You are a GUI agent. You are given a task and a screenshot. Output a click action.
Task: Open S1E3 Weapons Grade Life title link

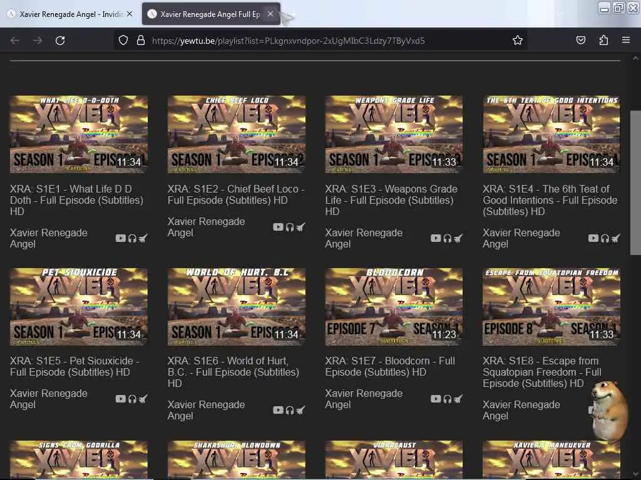[392, 200]
